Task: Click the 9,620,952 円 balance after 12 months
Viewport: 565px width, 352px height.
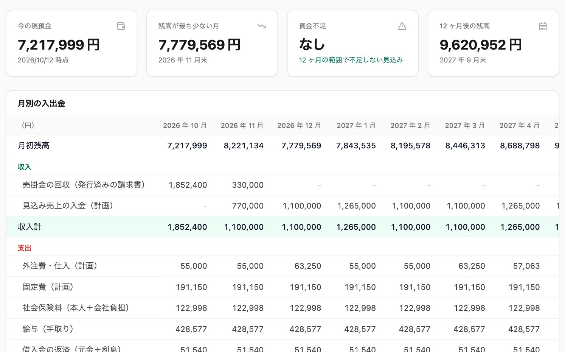Action: pyautogui.click(x=481, y=45)
